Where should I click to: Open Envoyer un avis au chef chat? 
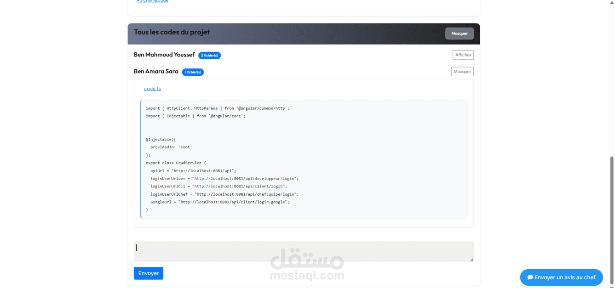click(x=561, y=277)
